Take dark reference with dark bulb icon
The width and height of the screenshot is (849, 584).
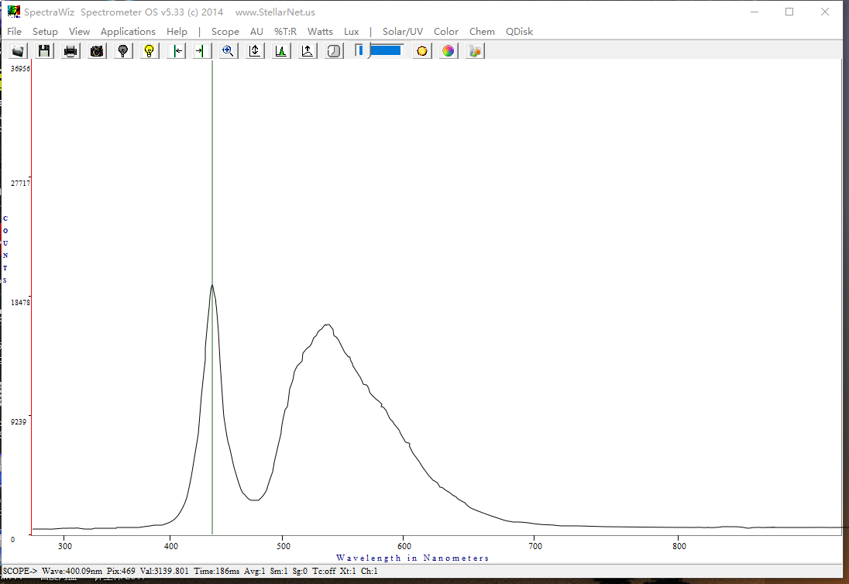click(x=123, y=51)
